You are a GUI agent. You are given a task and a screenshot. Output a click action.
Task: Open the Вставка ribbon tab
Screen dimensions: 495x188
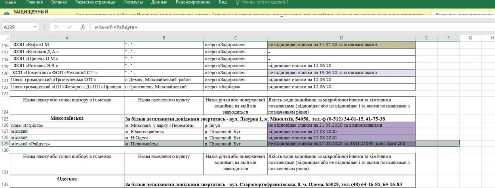pos(59,2)
